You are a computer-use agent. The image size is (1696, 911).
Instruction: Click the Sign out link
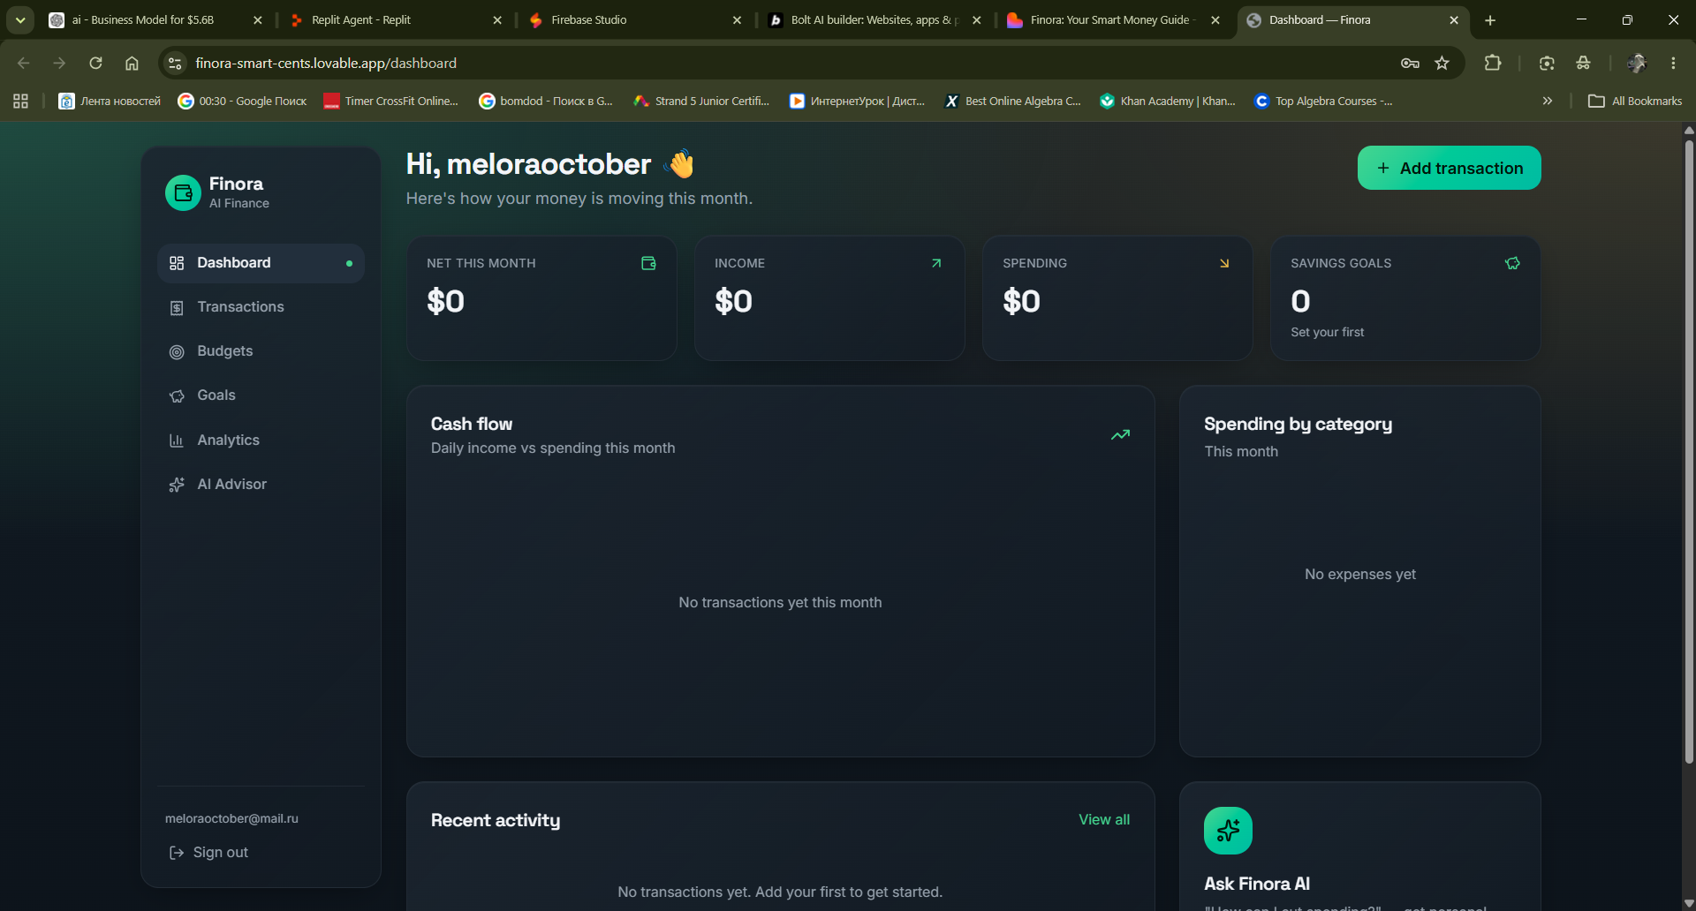208,852
